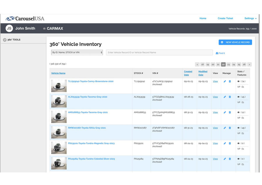Delete the PX035101 Tundra record via trash icon

(230, 143)
